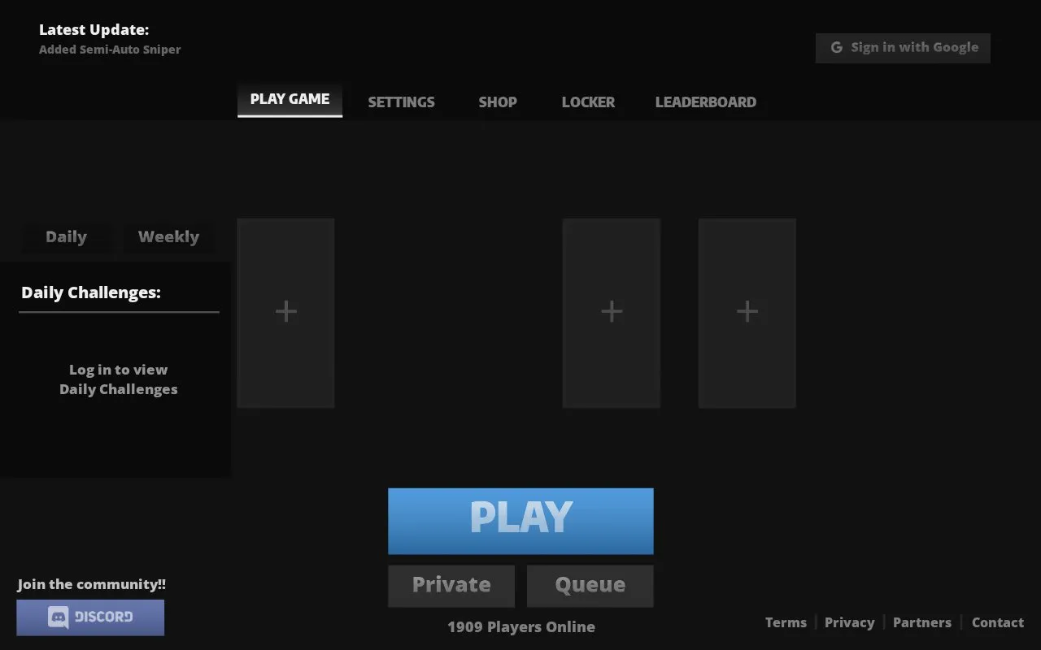This screenshot has height=650, width=1041.
Task: Click the rightmost plus player slot
Action: [x=747, y=313]
